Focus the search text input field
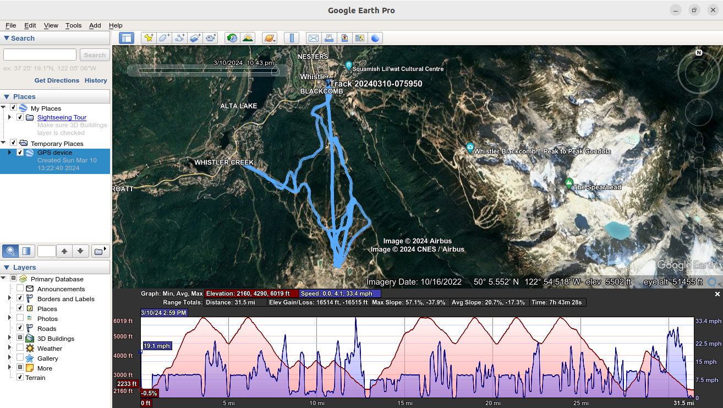The image size is (723, 408). 40,55
